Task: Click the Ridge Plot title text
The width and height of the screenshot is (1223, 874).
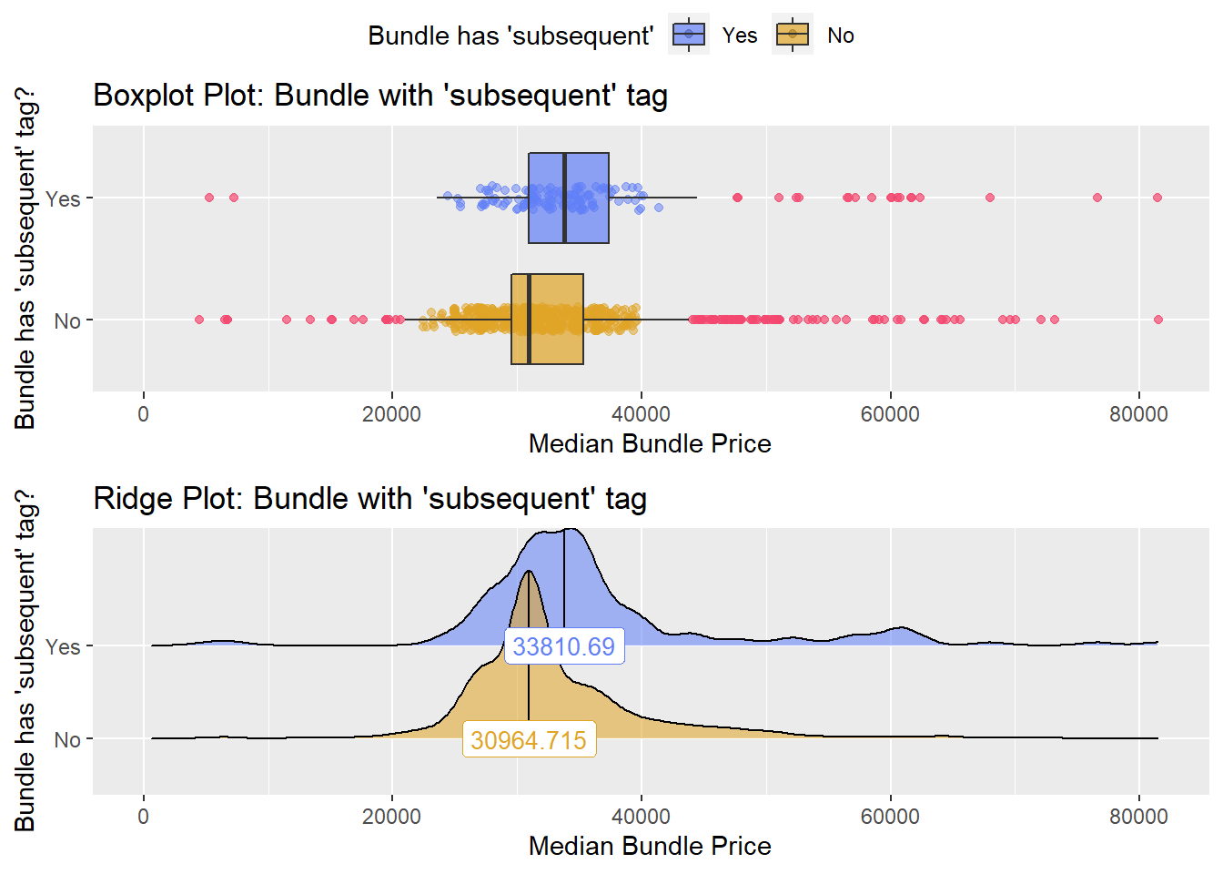Action: tap(369, 498)
